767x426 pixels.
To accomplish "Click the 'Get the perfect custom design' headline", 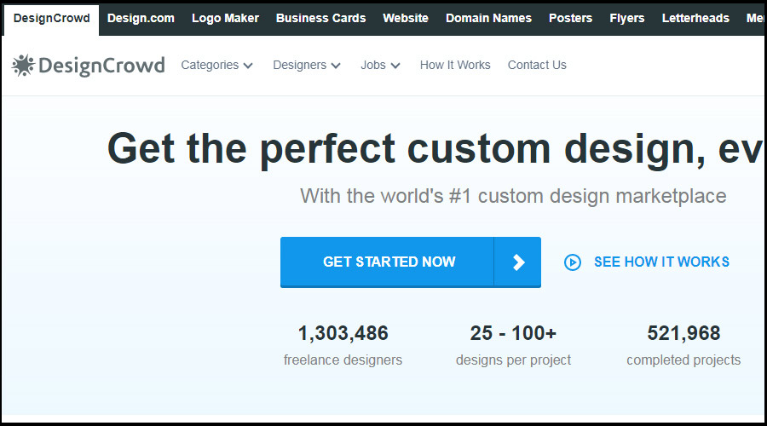I will pyautogui.click(x=435, y=149).
